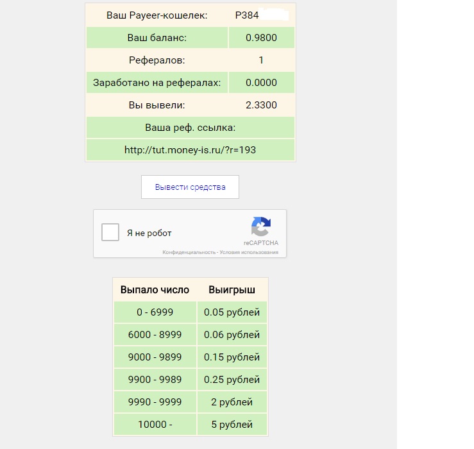Click the referral URL tut.money-is.ru/?r=193

click(x=190, y=150)
